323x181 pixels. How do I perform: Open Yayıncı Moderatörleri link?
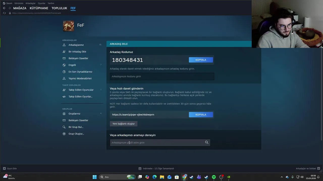(80, 78)
